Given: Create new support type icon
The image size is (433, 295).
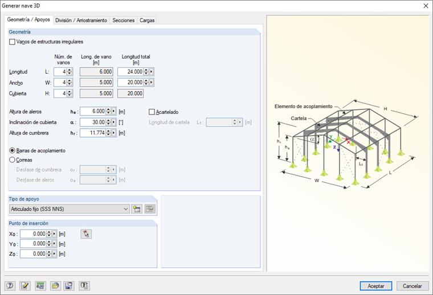Looking at the screenshot, I should [x=137, y=209].
